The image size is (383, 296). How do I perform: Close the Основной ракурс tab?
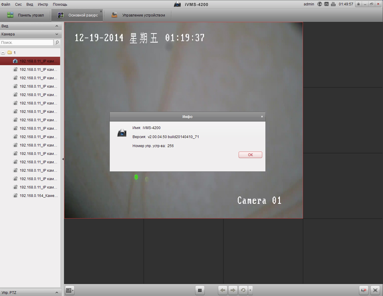click(x=101, y=11)
